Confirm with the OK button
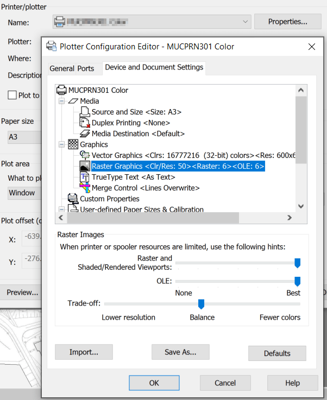Viewport: 327px width, 400px height. [154, 383]
